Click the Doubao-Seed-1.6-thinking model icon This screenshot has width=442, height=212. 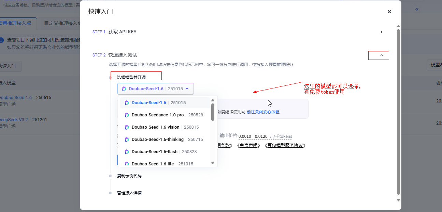click(x=127, y=140)
